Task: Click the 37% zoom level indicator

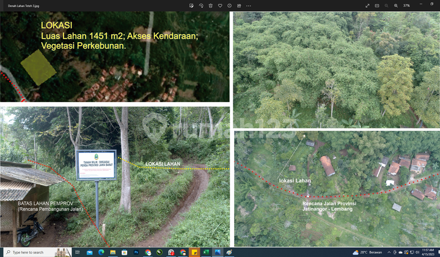Action: point(406,6)
